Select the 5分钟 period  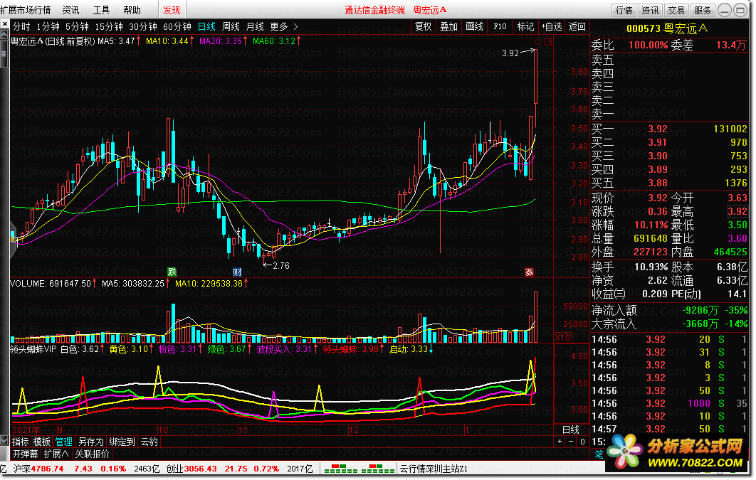[77, 26]
